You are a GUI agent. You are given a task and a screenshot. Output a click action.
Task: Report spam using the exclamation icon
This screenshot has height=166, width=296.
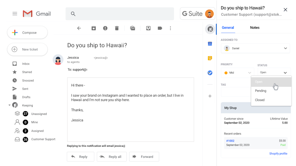(105, 28)
